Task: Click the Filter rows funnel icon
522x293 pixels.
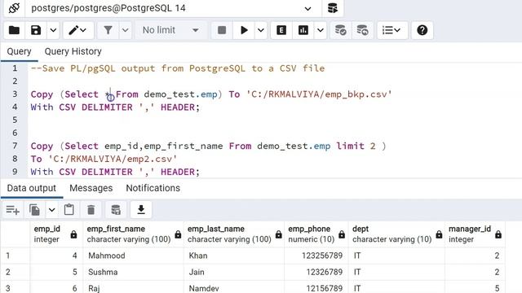Action: point(108,30)
